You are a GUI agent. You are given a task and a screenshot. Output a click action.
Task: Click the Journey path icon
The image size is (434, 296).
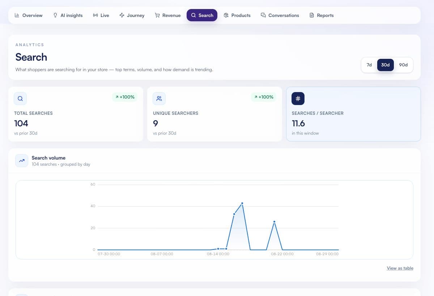pos(122,15)
